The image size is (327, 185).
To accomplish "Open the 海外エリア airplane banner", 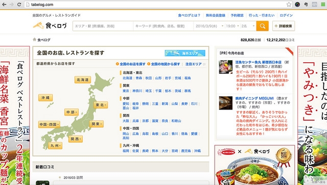I will pos(185,54).
